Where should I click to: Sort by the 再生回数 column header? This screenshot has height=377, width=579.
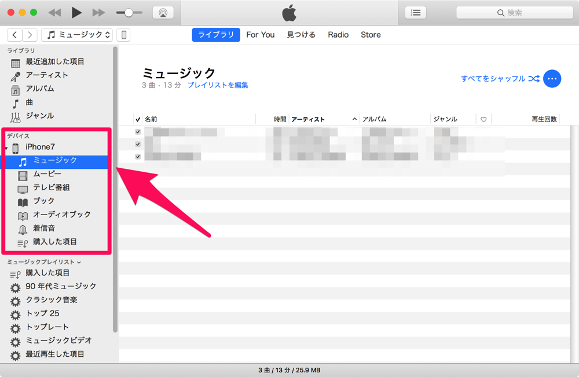(526, 119)
